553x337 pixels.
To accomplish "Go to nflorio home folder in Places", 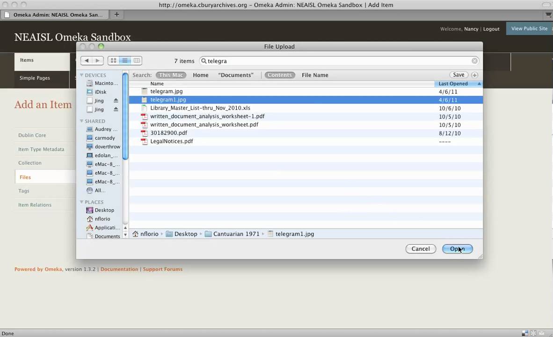I will click(98, 219).
